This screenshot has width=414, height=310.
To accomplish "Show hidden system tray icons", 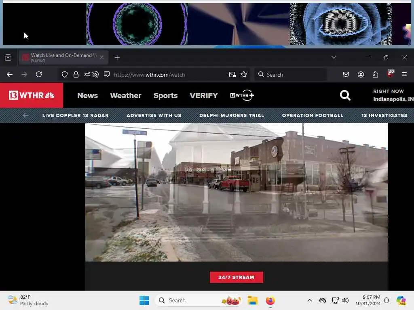I will (x=310, y=300).
